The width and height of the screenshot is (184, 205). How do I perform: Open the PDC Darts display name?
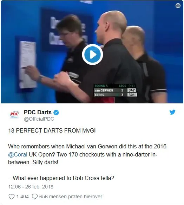tap(38, 113)
